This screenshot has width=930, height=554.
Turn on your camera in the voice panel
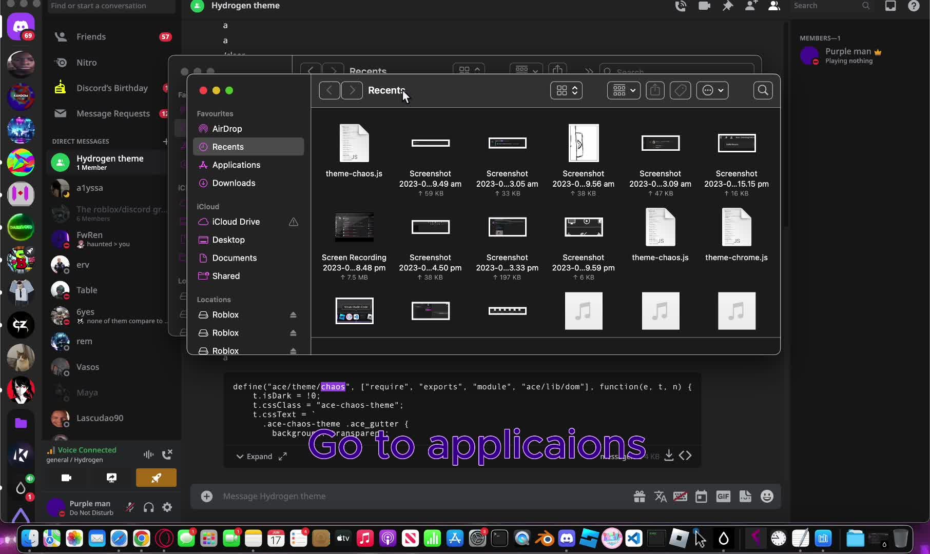click(66, 478)
